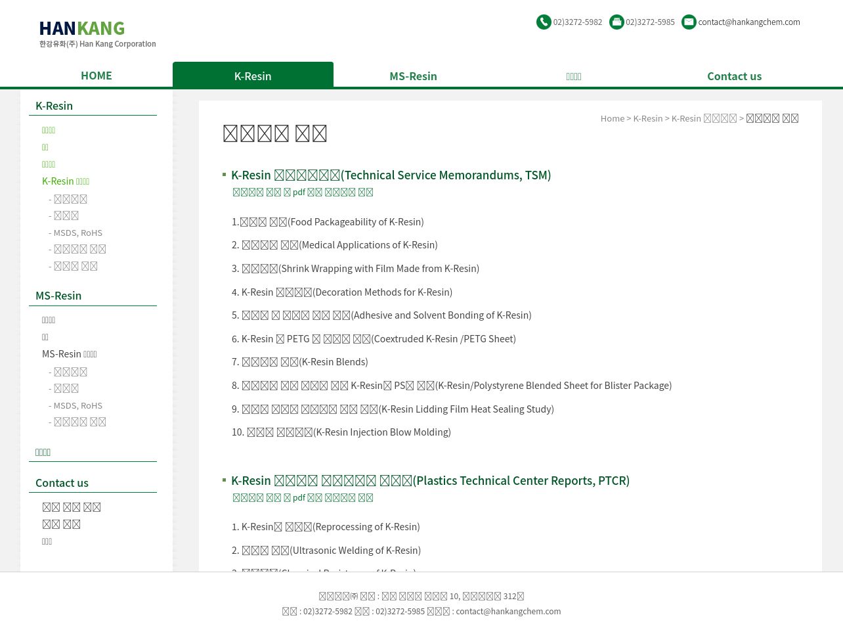Click footer email contact@hankangchem.com
This screenshot has height=634, width=843.
click(x=508, y=611)
